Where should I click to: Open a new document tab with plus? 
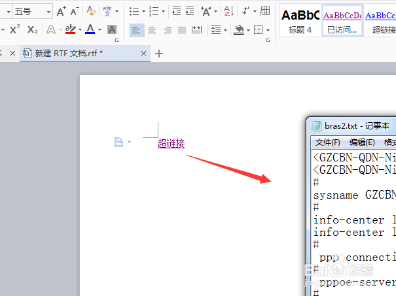[159, 54]
